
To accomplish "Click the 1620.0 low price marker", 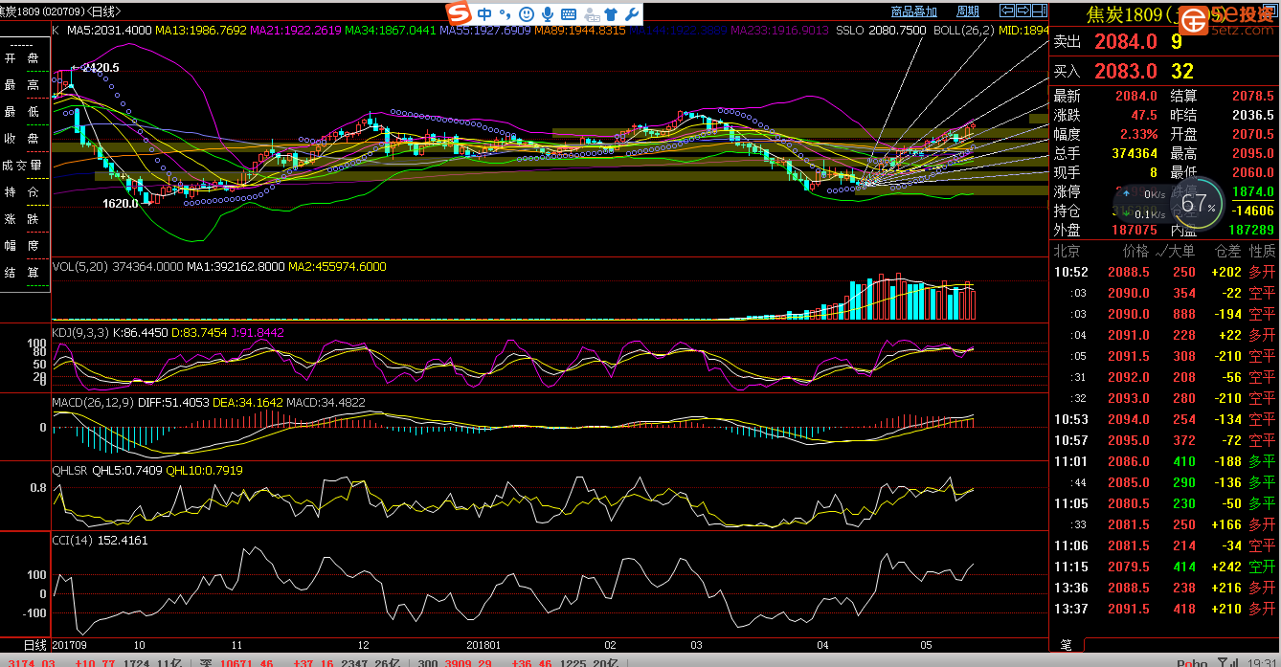I will [121, 204].
